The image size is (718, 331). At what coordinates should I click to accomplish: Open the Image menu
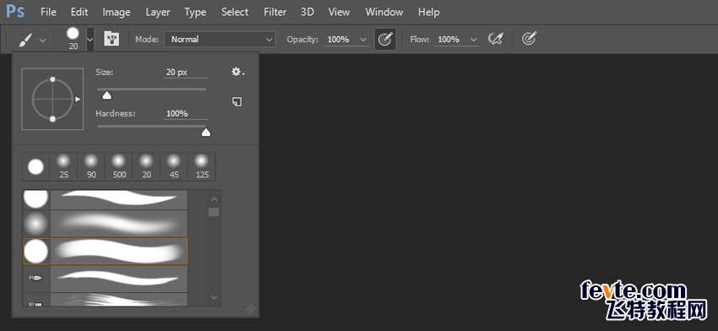tap(117, 13)
